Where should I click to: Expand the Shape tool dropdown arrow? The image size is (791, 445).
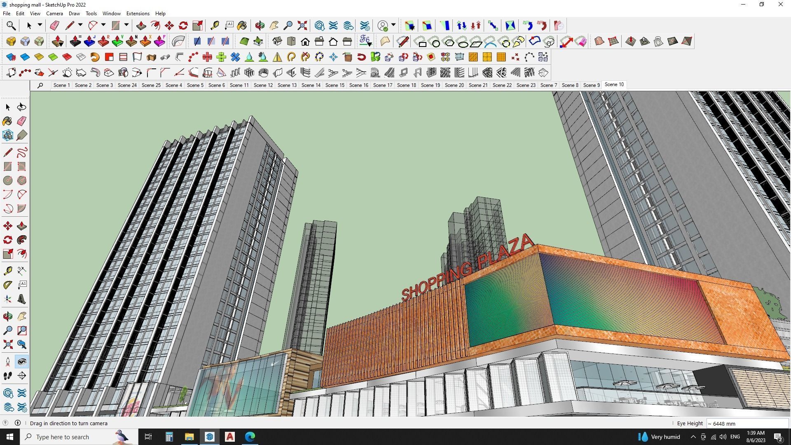(x=126, y=25)
